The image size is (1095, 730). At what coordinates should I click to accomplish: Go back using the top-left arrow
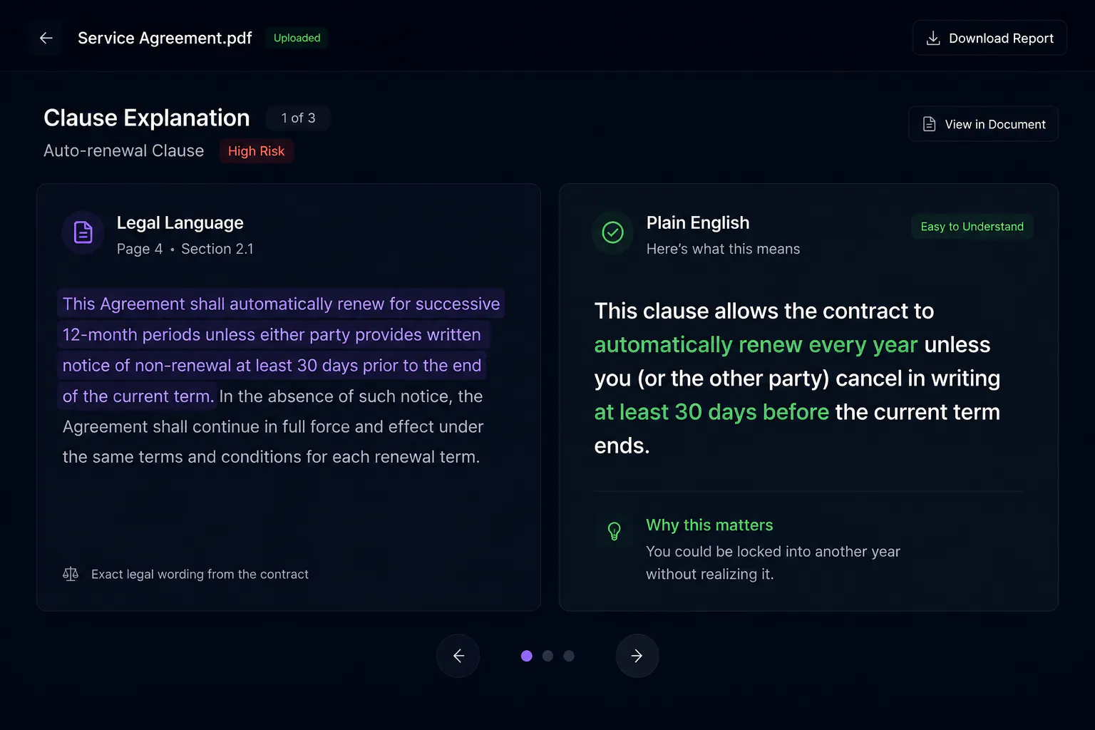point(46,38)
